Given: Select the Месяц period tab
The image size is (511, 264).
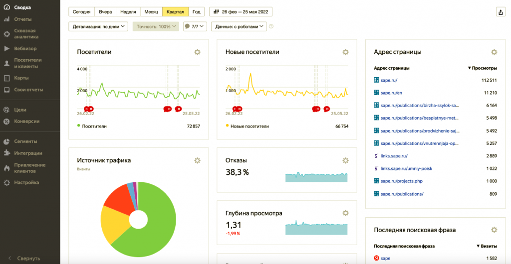Looking at the screenshot, I should click(x=151, y=11).
